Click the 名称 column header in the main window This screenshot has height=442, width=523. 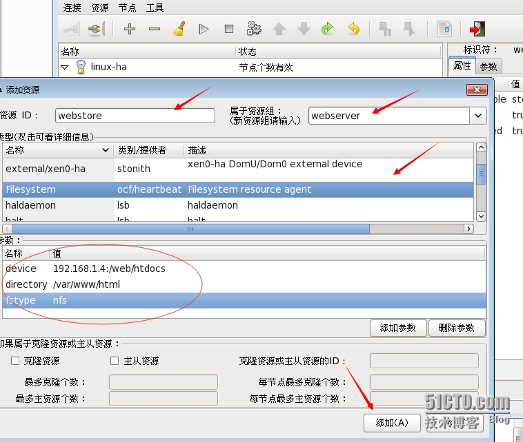coord(148,52)
